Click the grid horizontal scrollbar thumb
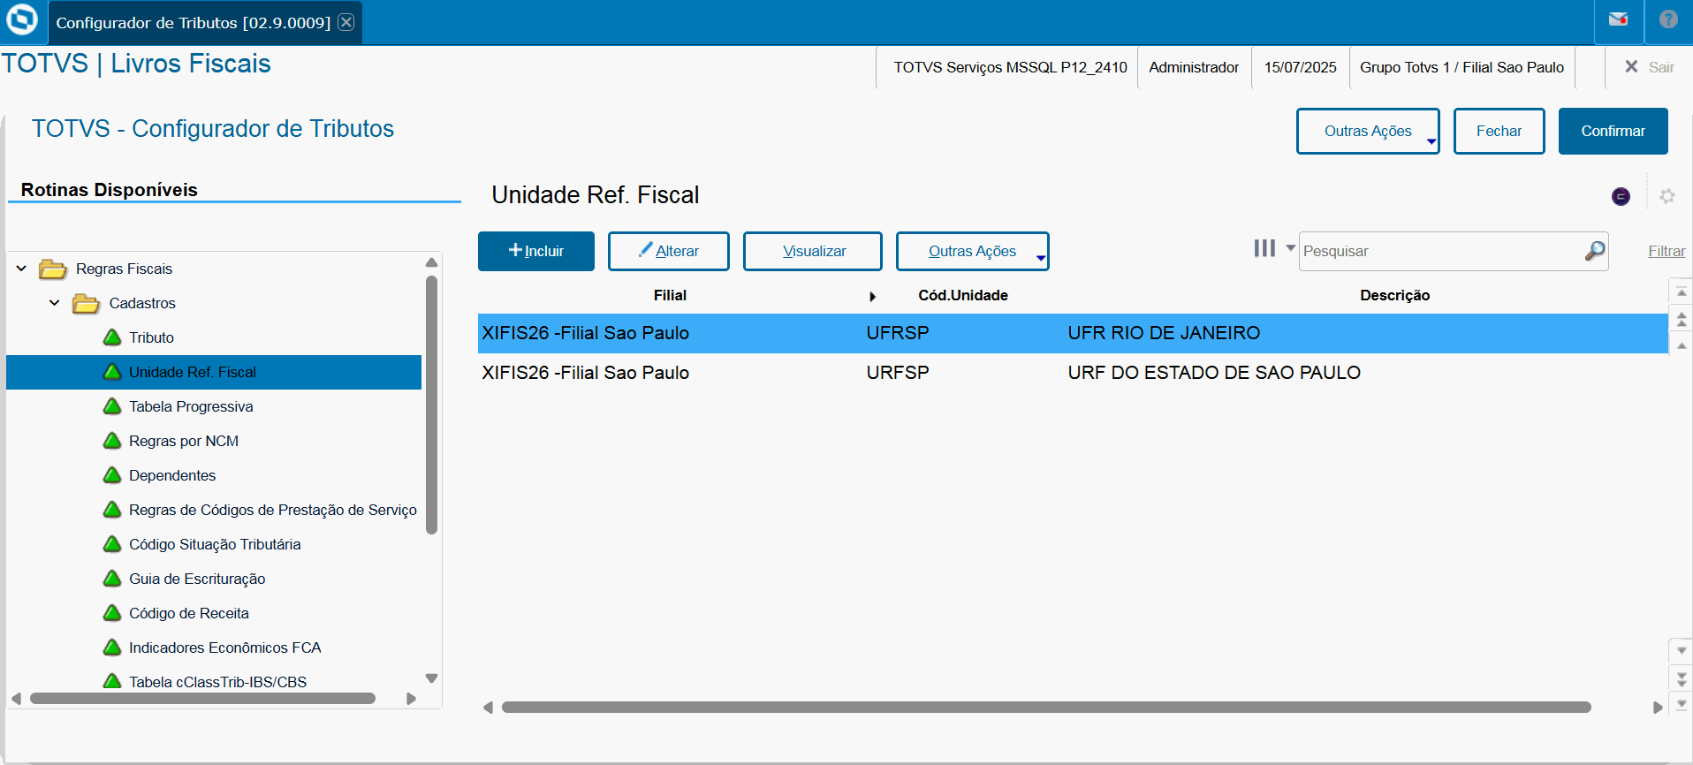1693x765 pixels. pyautogui.click(x=1046, y=708)
